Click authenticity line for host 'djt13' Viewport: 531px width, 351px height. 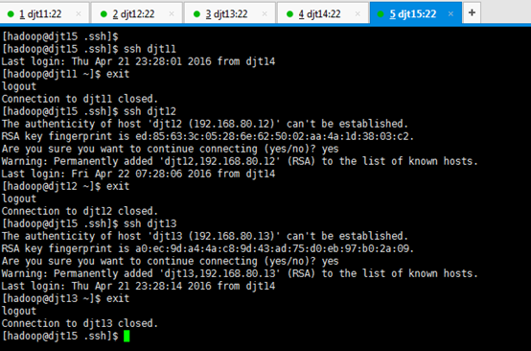tap(205, 236)
